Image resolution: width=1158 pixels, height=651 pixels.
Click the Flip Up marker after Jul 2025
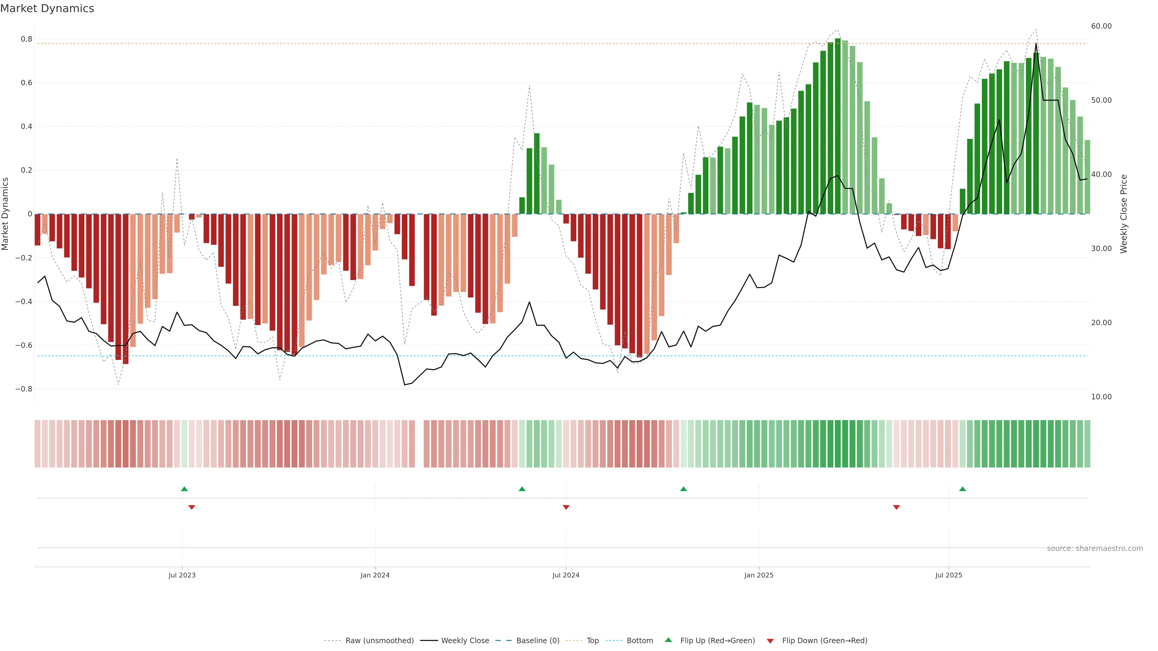tap(963, 489)
